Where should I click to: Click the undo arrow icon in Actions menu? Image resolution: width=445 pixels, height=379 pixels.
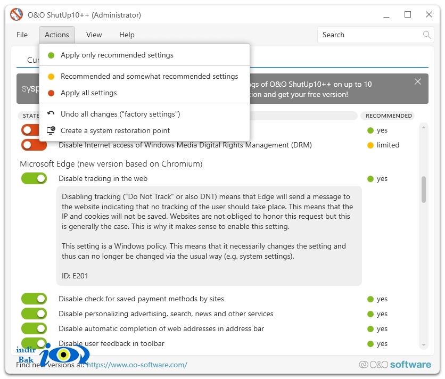click(51, 114)
